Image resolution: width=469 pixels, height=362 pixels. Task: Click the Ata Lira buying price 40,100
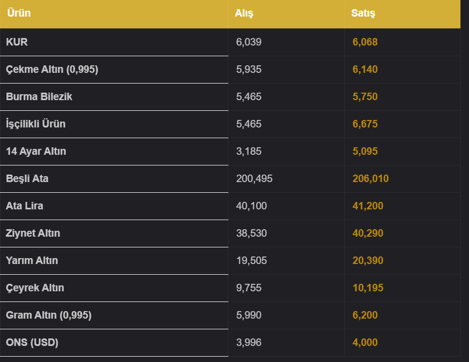point(251,206)
